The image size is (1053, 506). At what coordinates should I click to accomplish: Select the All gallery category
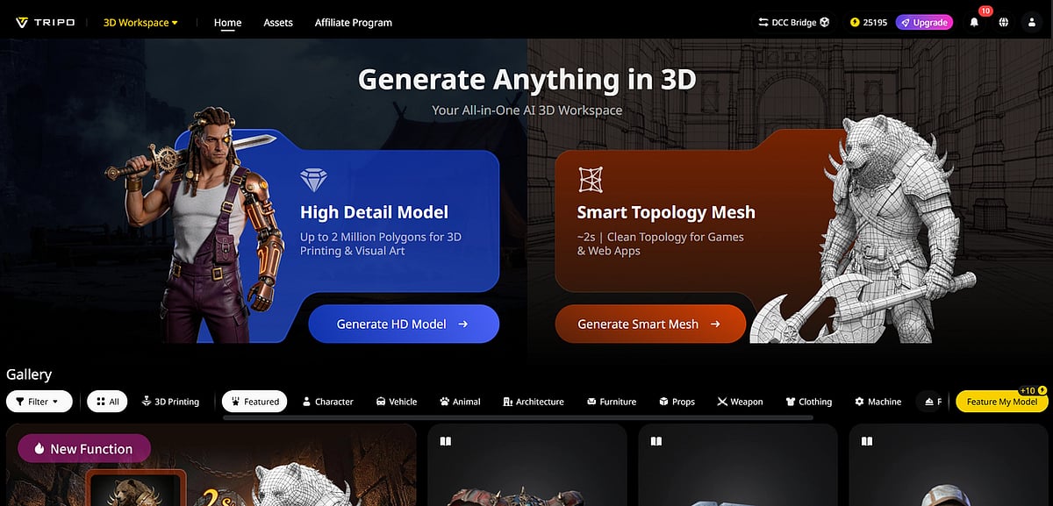tap(108, 402)
